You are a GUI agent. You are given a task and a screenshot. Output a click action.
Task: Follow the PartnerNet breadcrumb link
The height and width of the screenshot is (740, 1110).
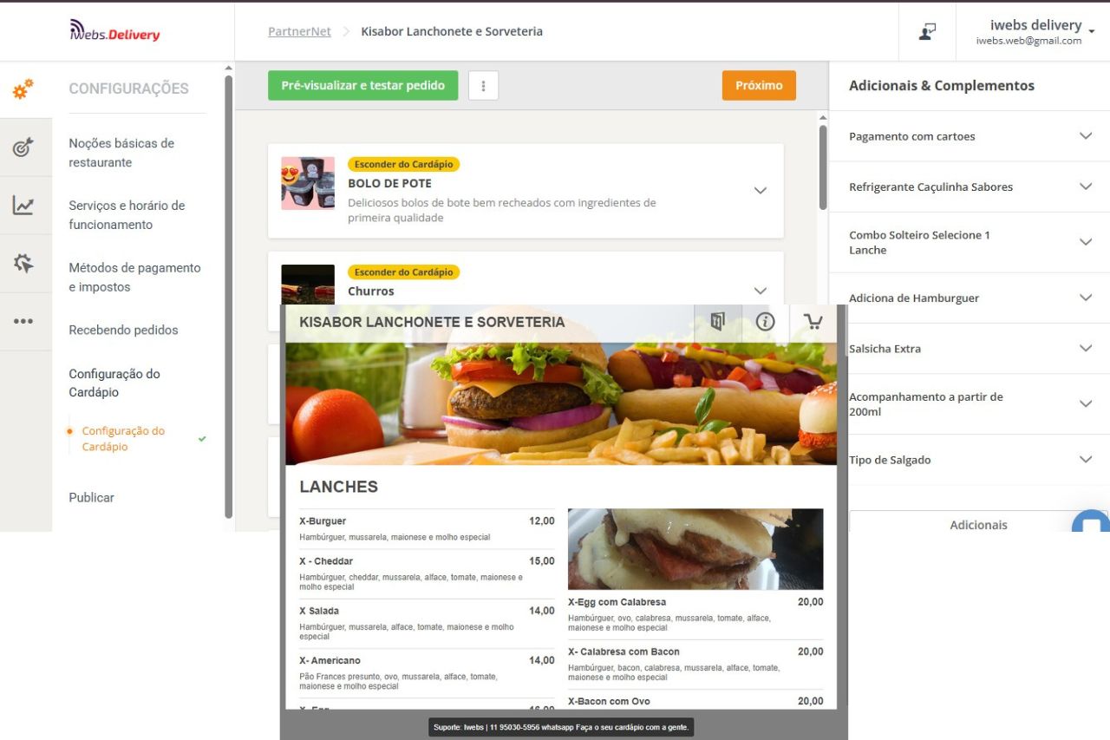point(299,31)
